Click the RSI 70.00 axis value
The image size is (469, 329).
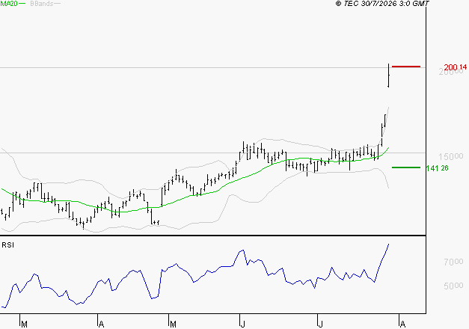click(453, 262)
